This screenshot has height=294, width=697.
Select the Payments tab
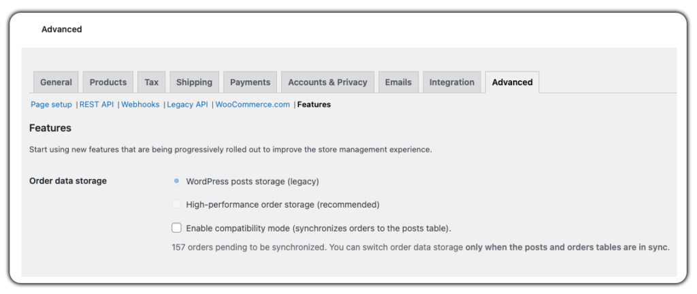coord(250,82)
